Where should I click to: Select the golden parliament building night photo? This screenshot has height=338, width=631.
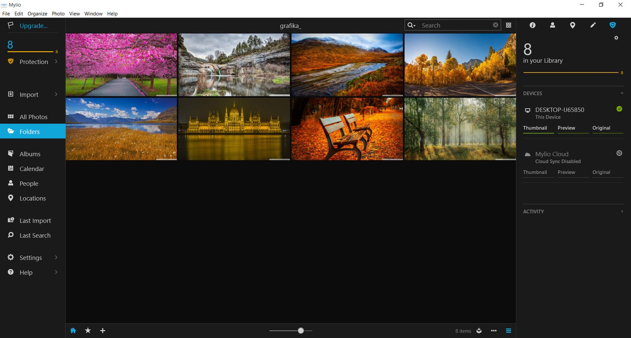click(x=234, y=129)
